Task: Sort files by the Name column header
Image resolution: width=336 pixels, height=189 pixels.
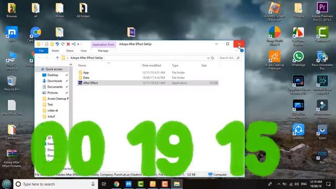Action: (x=82, y=66)
